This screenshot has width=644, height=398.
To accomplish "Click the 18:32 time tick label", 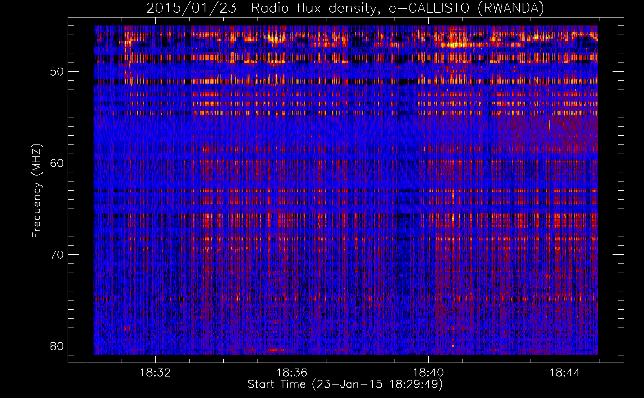I will point(155,373).
